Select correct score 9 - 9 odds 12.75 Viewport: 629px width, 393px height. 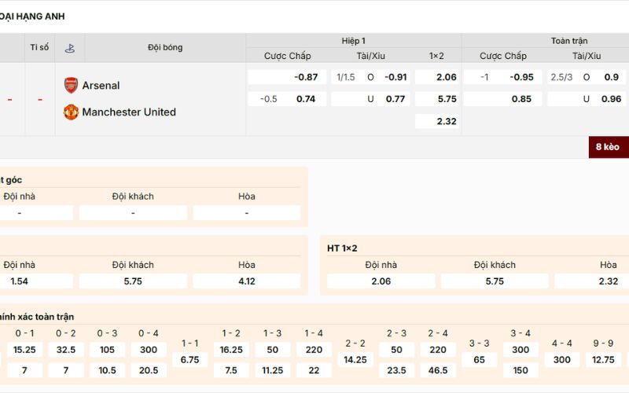click(x=604, y=359)
